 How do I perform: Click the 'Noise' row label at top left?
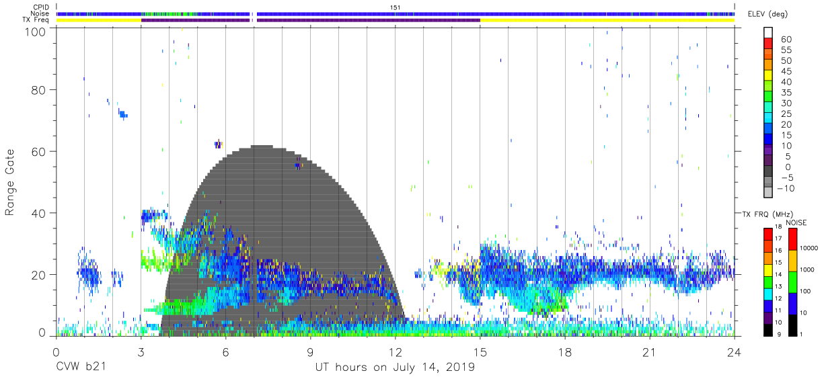41,13
